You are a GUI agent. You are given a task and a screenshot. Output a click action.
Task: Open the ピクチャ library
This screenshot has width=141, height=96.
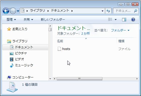click(21, 53)
